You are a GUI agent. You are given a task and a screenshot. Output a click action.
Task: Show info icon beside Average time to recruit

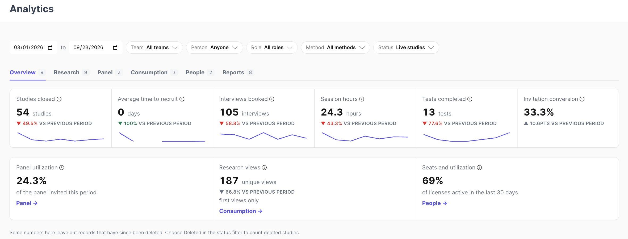182,99
